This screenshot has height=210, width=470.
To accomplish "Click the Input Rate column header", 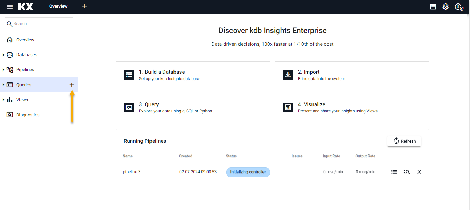I will 332,156.
